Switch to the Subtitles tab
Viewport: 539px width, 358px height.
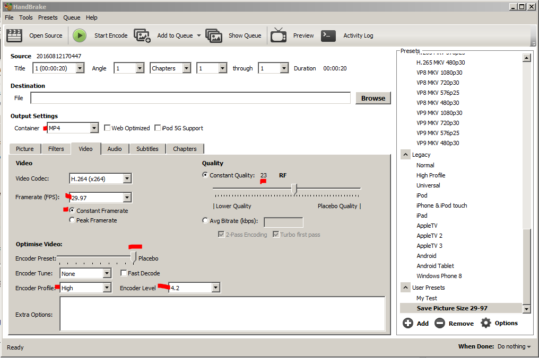[x=147, y=149]
